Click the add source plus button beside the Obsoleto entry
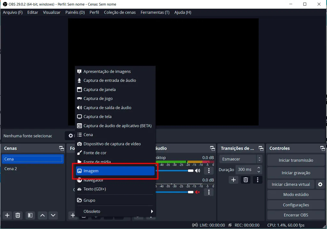This screenshot has width=327, height=229. (72, 215)
